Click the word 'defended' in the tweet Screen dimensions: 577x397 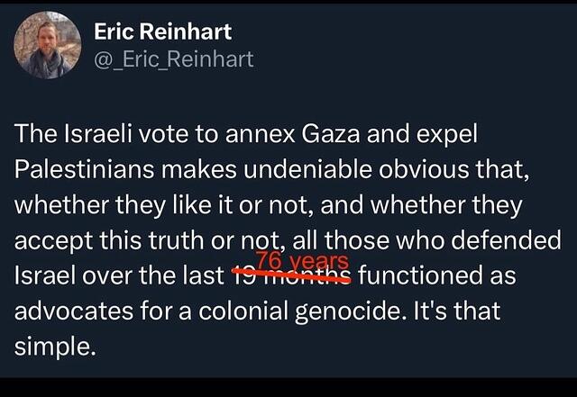point(506,240)
